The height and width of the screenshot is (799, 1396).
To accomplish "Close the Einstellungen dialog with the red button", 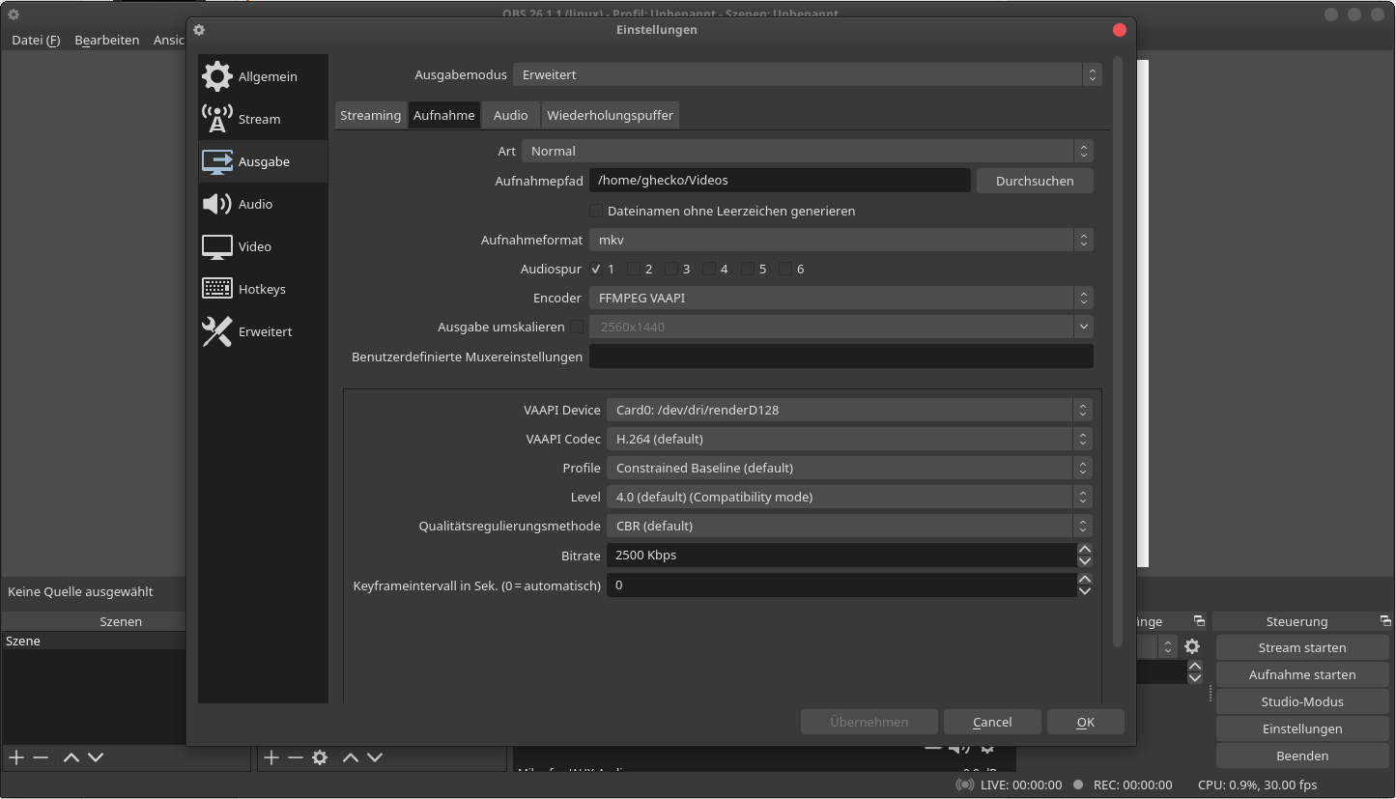I will click(x=1120, y=30).
